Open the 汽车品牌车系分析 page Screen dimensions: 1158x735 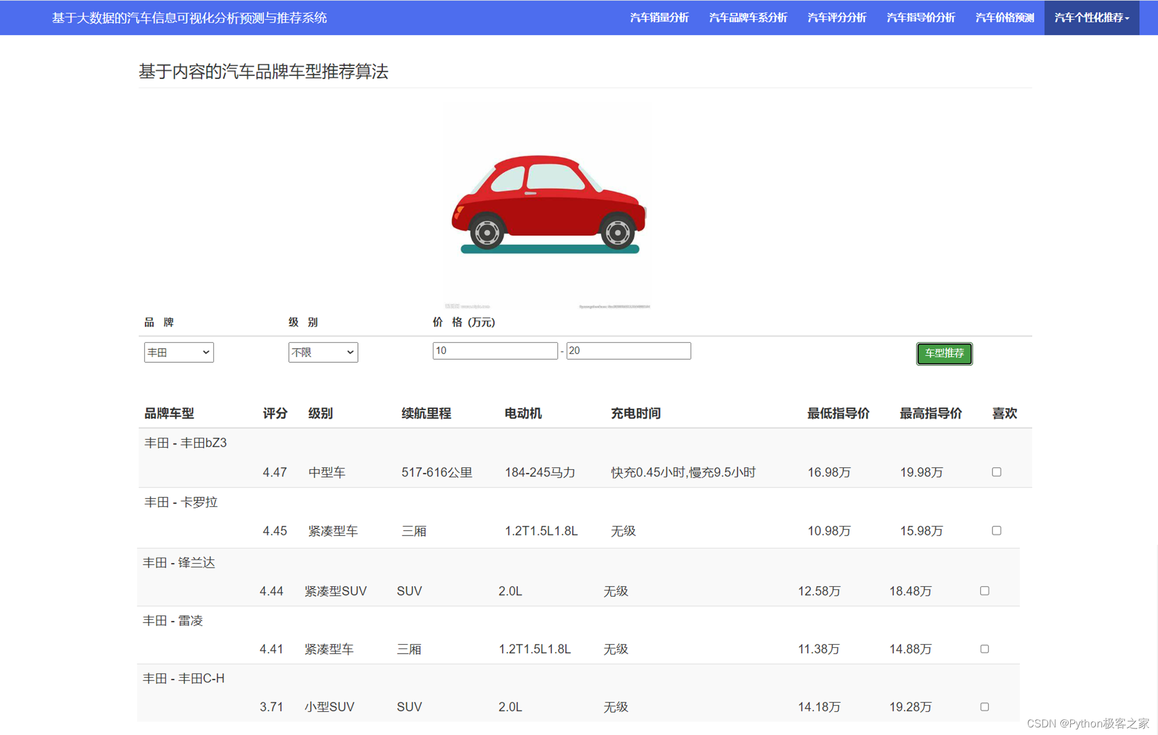coord(747,18)
